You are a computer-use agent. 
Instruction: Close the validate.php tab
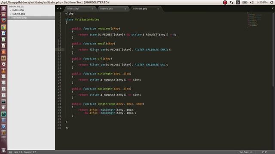tap(158, 9)
